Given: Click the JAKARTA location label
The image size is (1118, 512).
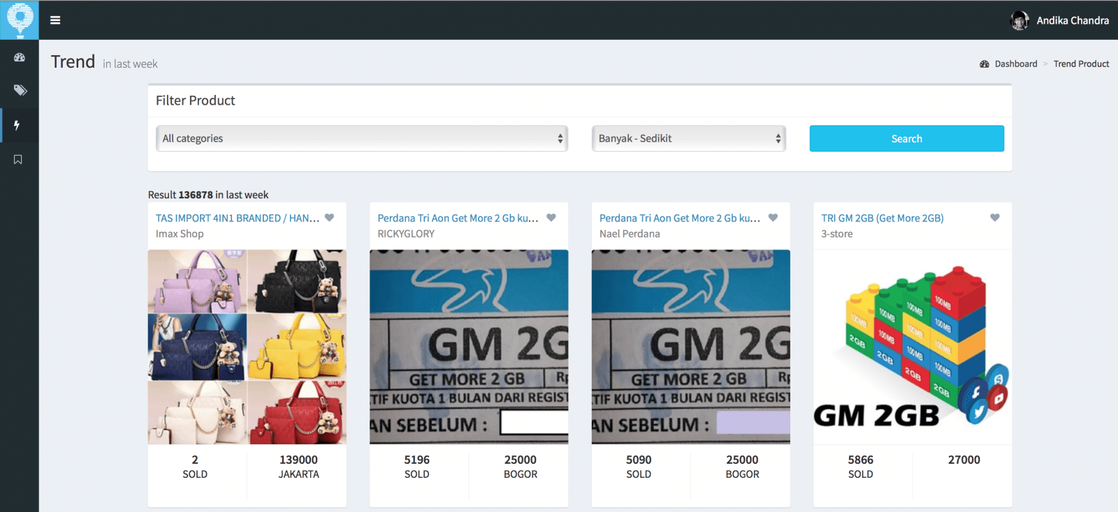Looking at the screenshot, I should click(x=299, y=474).
